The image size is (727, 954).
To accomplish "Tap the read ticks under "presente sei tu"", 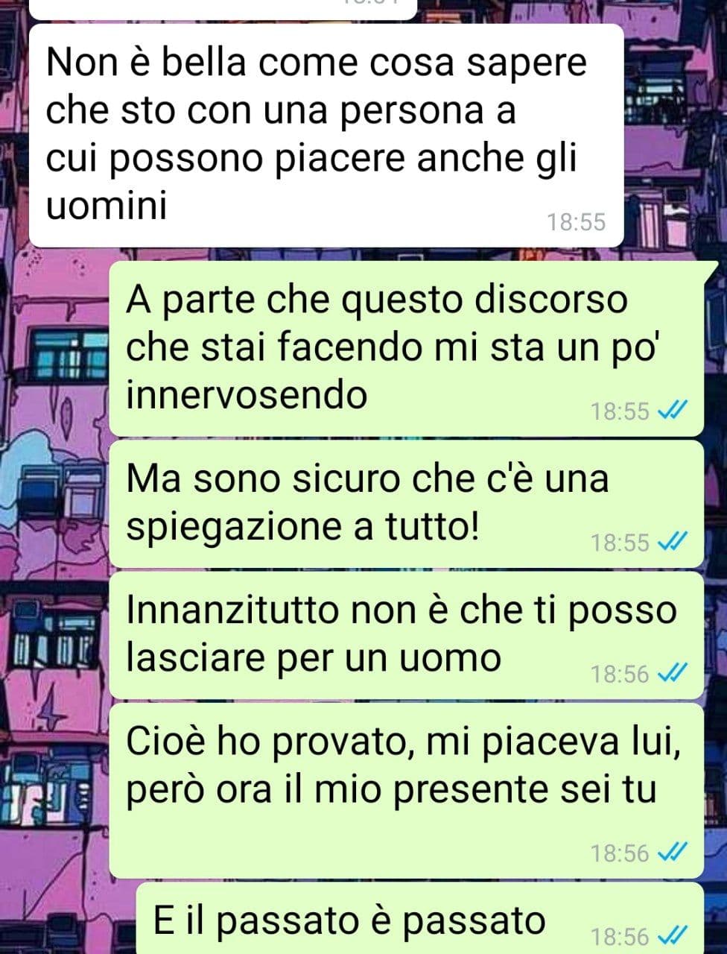I will pyautogui.click(x=673, y=852).
